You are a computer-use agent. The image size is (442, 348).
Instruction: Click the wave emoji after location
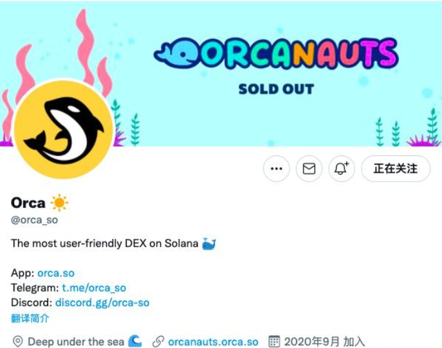(134, 341)
